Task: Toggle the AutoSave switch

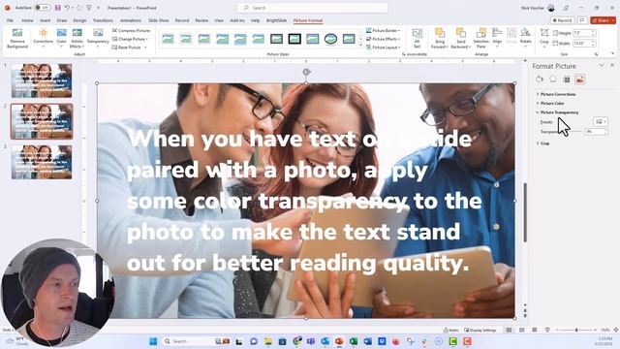Action: [42, 8]
